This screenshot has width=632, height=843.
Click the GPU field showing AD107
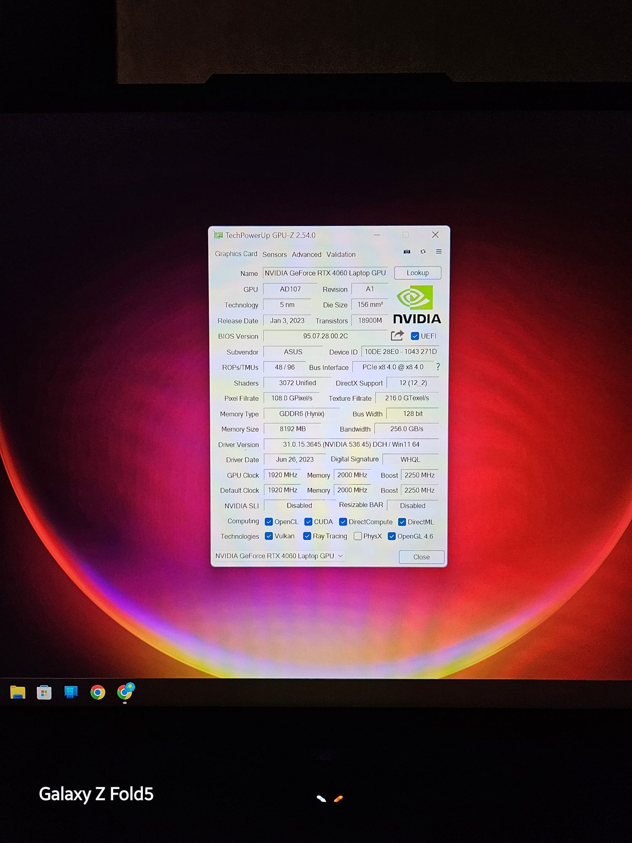click(x=290, y=289)
